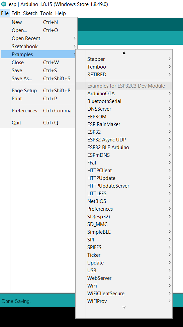This screenshot has height=327, width=183.
Task: Open SD_MMC examples submenu
Action: point(124,224)
